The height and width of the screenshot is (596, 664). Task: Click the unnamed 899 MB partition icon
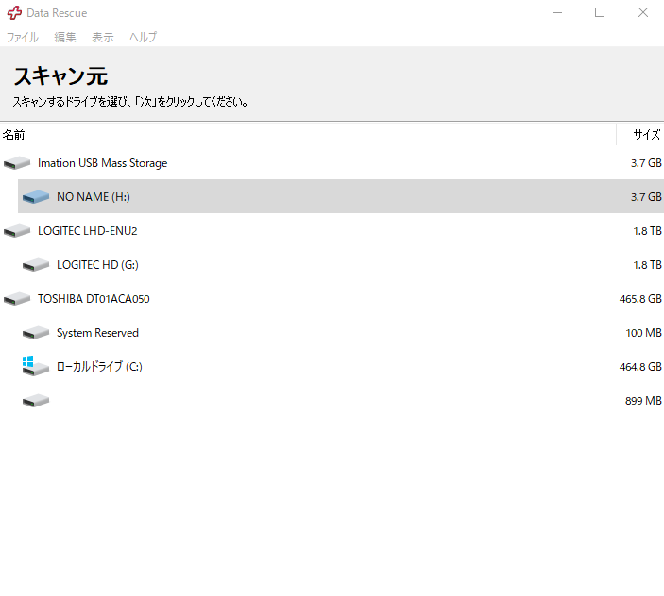(x=35, y=401)
